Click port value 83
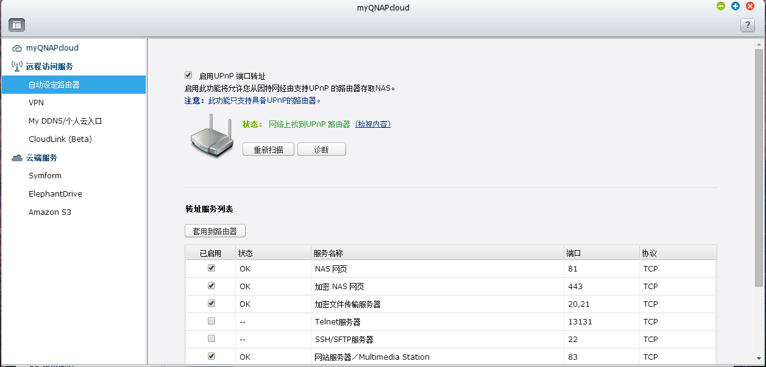 tap(572, 357)
